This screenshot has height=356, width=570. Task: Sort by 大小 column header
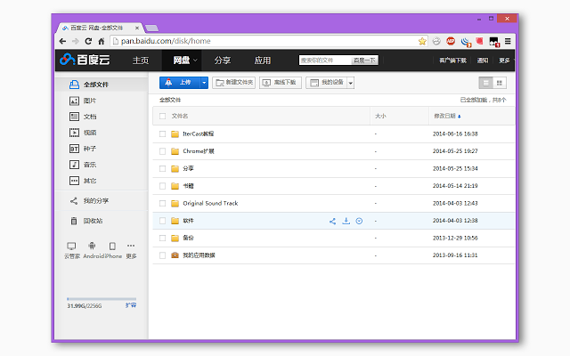380,117
